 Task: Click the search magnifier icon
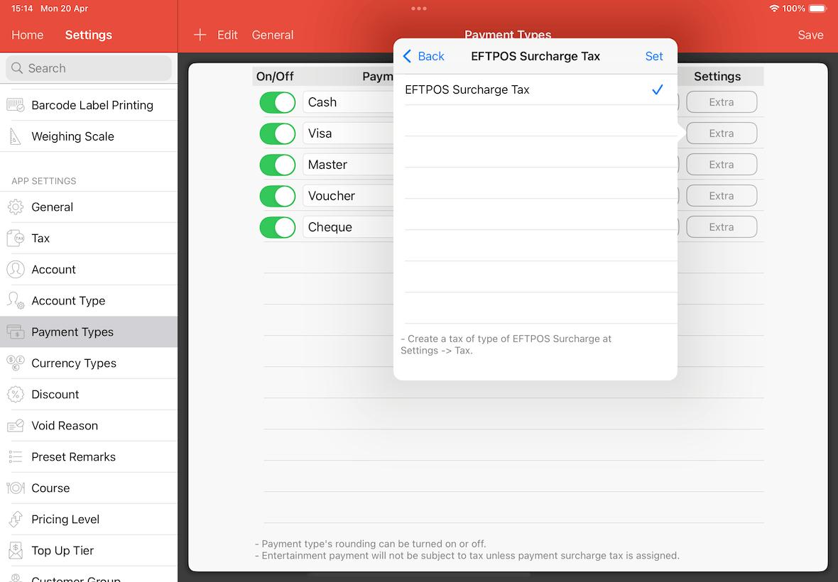point(17,68)
